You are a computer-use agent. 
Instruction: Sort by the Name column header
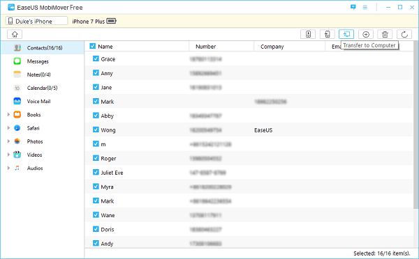[x=105, y=47]
